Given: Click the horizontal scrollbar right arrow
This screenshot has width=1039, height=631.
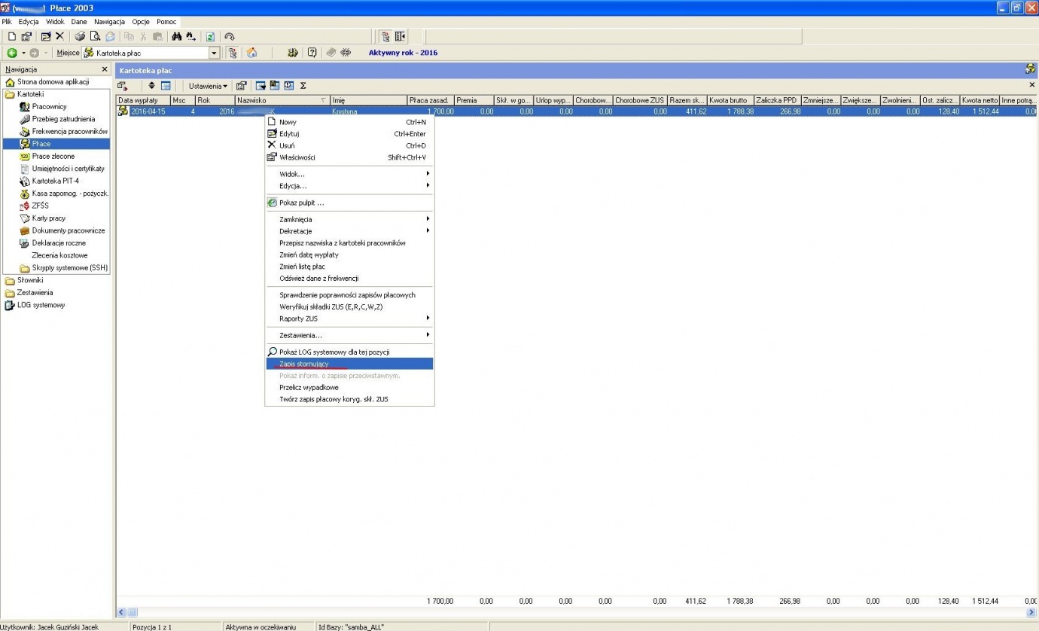Looking at the screenshot, I should (1031, 613).
